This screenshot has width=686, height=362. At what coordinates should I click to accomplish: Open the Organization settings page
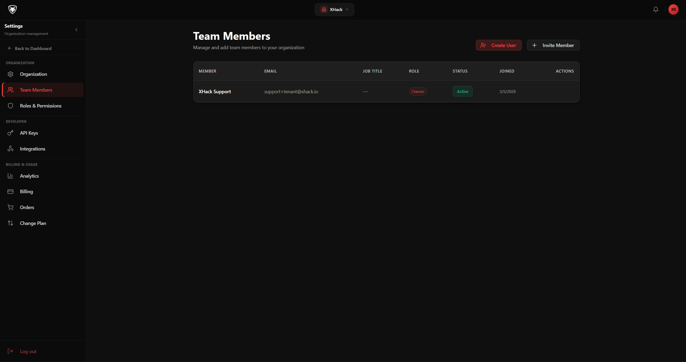pos(43,74)
